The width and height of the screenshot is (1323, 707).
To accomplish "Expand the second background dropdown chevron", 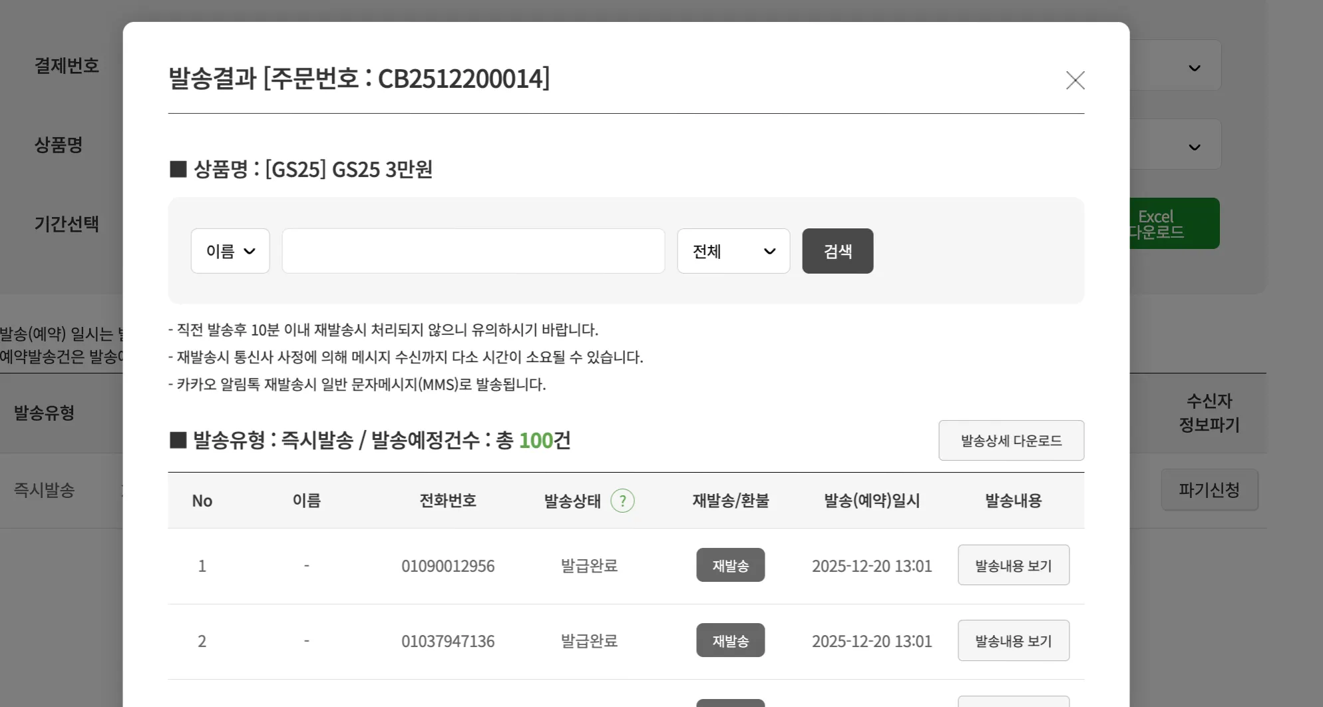I will pos(1195,147).
